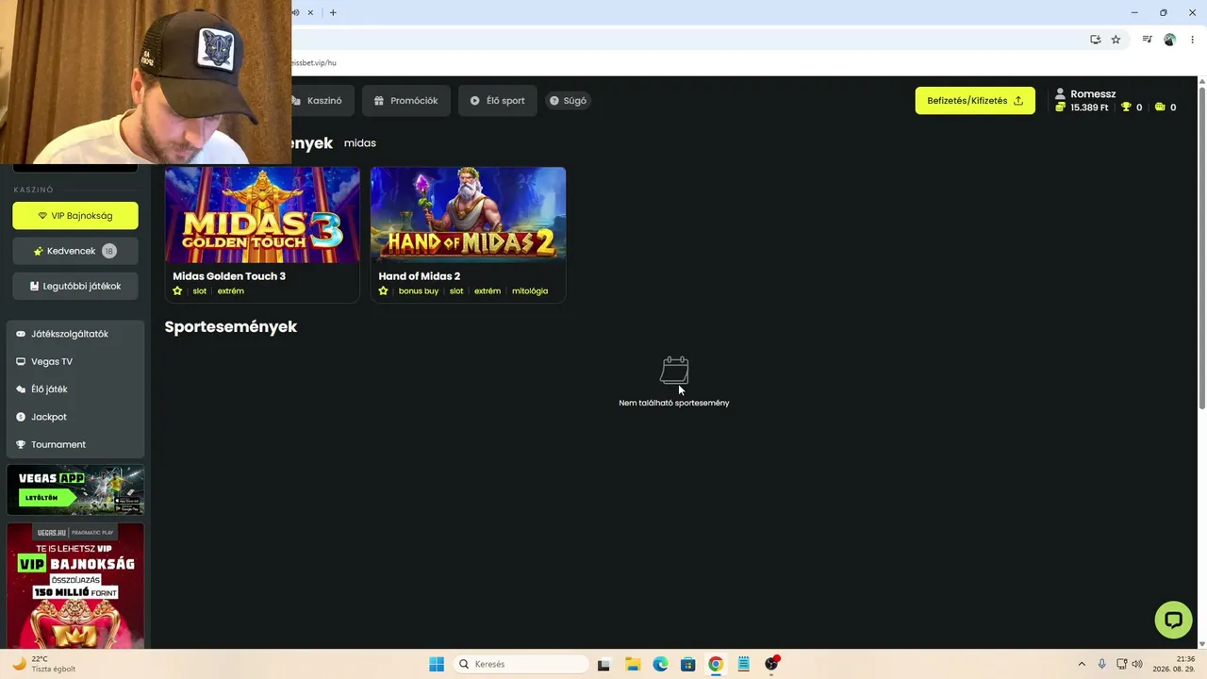The width and height of the screenshot is (1207, 679).
Task: Click the 'midas' search term text
Action: pos(360,143)
